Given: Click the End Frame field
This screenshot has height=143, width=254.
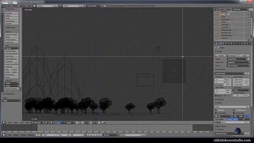Looking at the screenshot, I should tap(241, 82).
